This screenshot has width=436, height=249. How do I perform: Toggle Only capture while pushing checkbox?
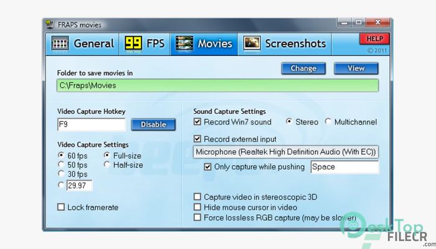(x=207, y=167)
